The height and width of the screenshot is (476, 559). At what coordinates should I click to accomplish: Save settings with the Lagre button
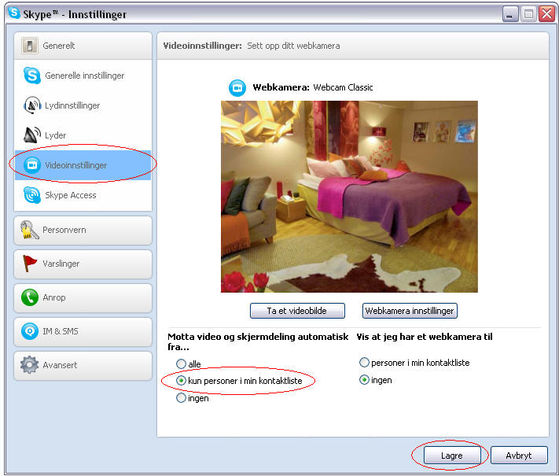452,456
